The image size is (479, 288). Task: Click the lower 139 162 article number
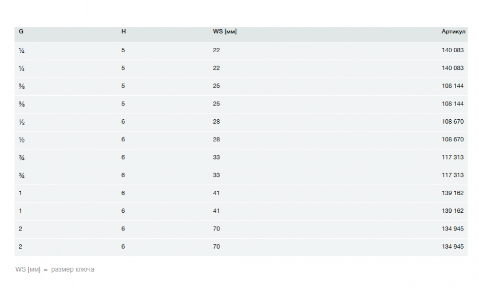tap(453, 211)
